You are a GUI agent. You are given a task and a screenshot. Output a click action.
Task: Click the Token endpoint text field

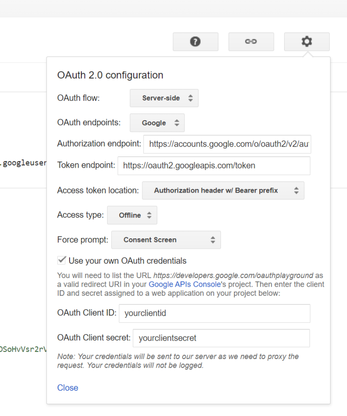[214, 166]
